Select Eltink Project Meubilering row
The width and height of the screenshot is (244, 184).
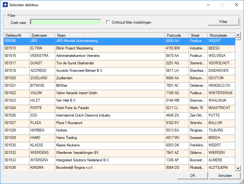coord(119,49)
